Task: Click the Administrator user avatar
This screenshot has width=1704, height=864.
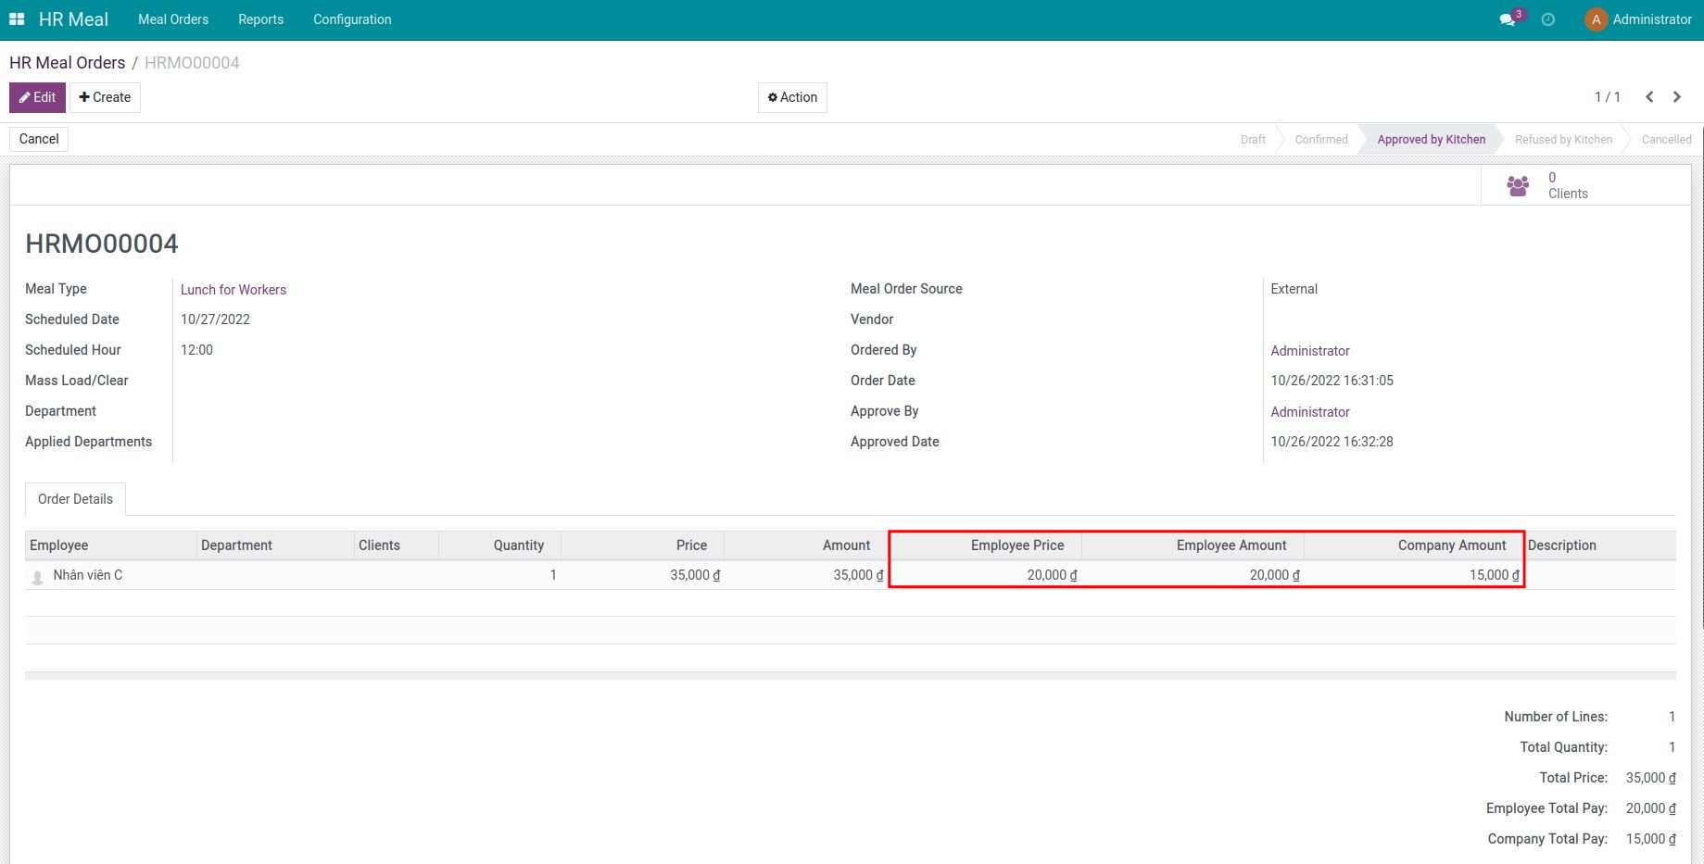Action: 1596,19
